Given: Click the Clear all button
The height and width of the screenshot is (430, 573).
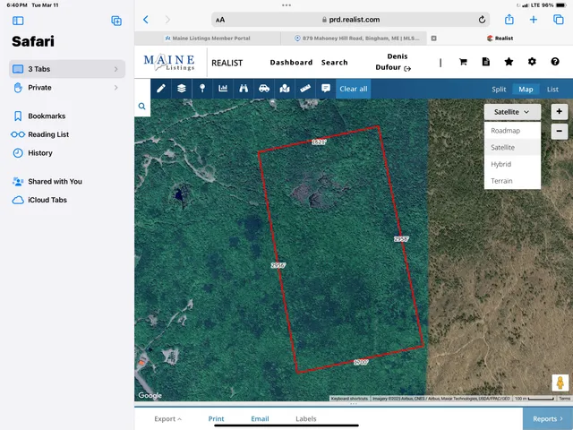Looking at the screenshot, I should (353, 89).
